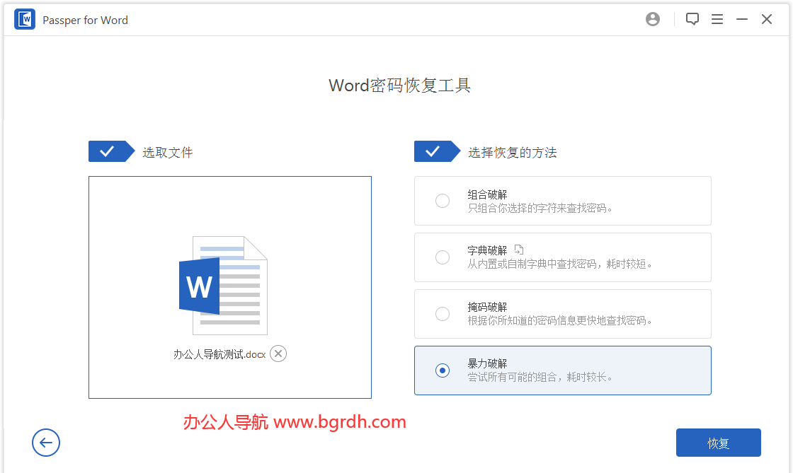Remove 办公人导航测试.docx from the file area

278,354
